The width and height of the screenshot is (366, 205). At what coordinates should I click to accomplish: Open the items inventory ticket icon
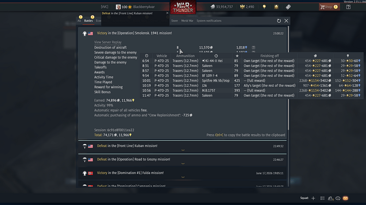pos(288,7)
